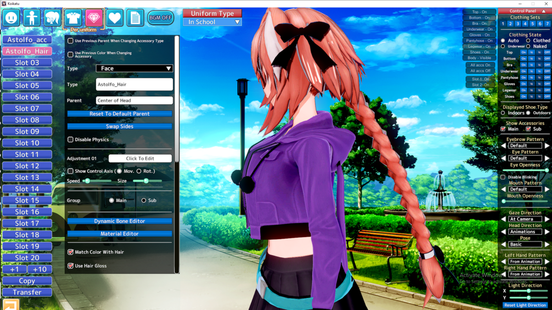Switch to Clothing Set 3
Image resolution: width=552 pixels, height=310 pixels.
[x=518, y=24]
